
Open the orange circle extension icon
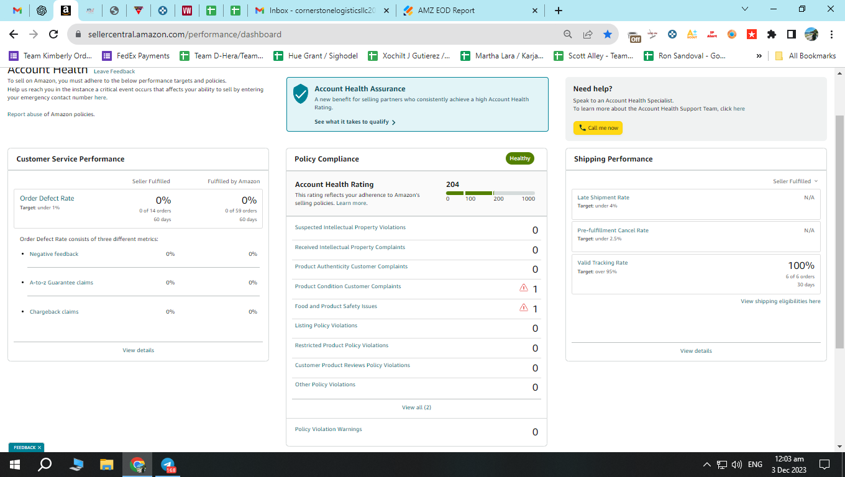[732, 34]
